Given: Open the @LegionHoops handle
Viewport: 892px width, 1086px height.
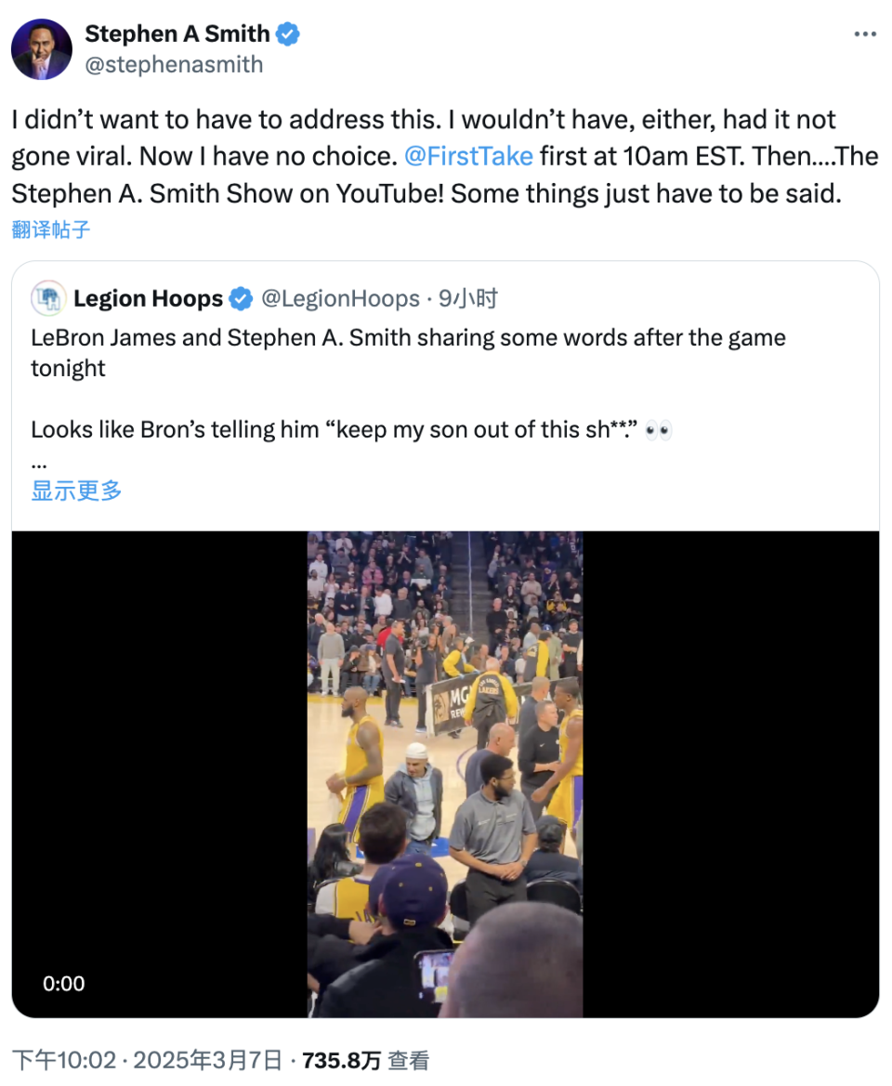Looking at the screenshot, I should 340,298.
